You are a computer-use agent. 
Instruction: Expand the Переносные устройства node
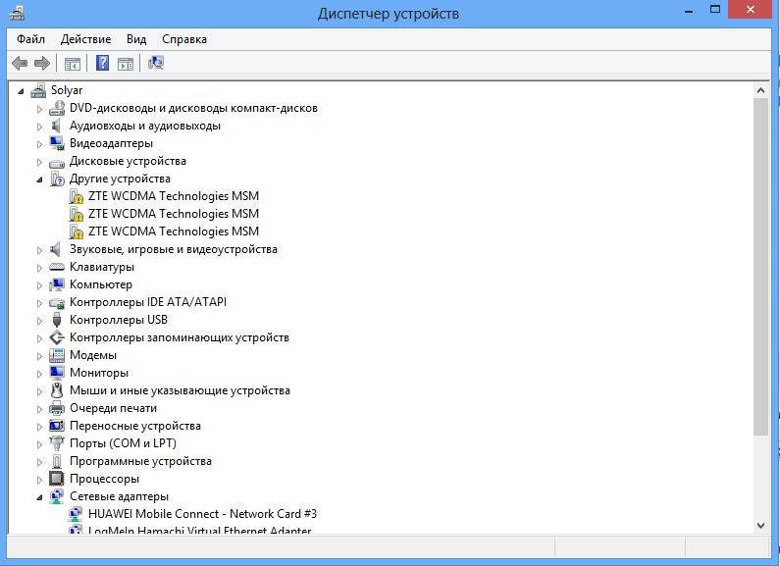point(40,427)
